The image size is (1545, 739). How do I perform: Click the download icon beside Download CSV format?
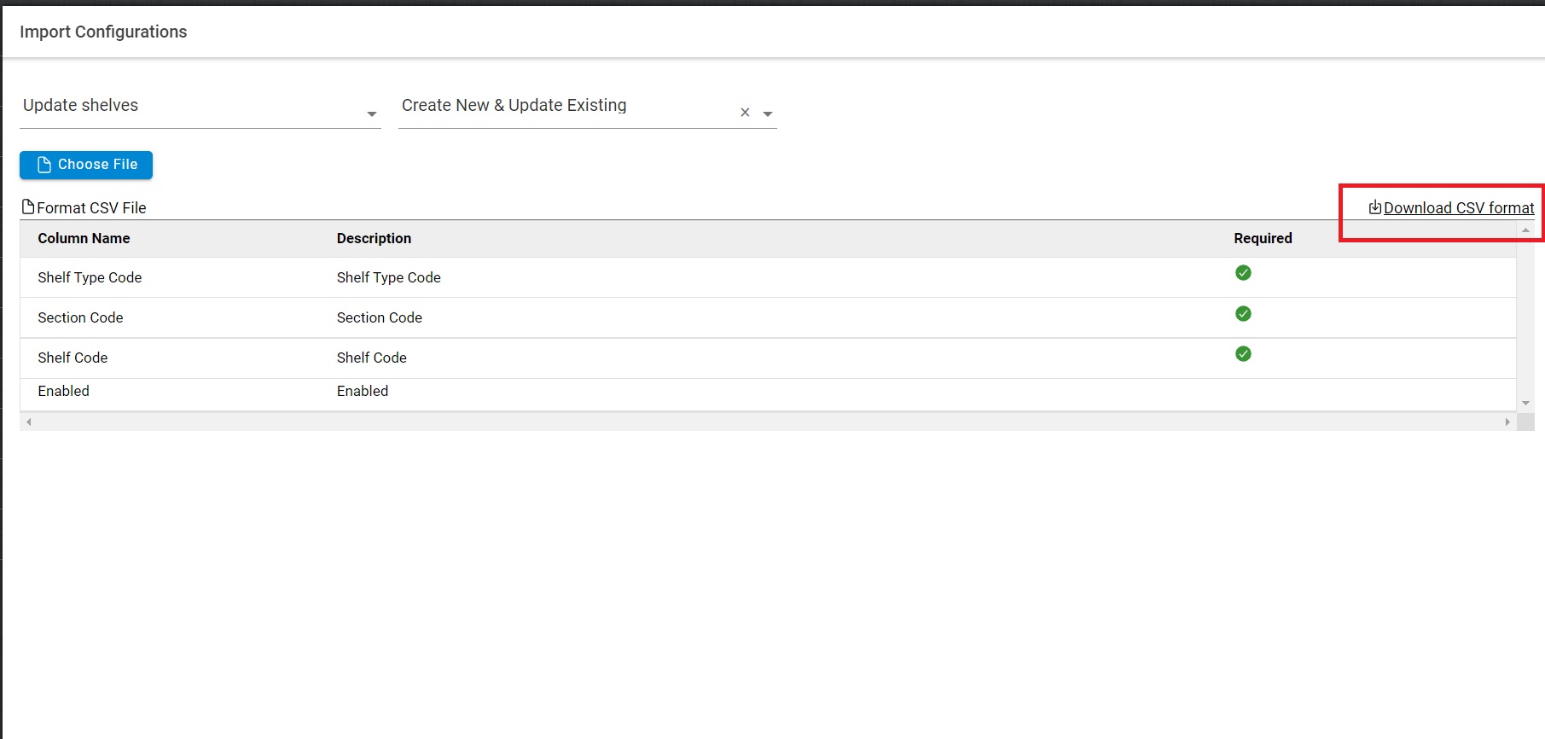1374,207
